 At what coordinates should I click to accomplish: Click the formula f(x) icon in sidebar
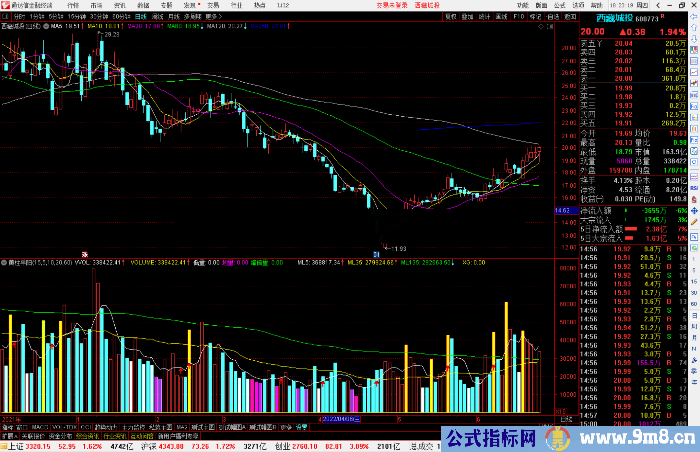click(x=694, y=151)
